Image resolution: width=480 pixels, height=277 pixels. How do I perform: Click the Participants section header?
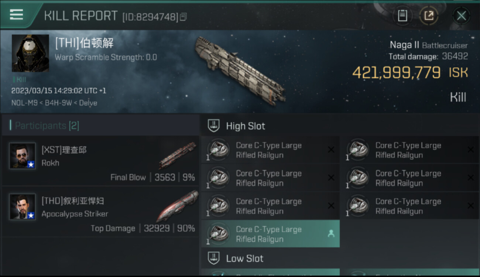coord(47,126)
